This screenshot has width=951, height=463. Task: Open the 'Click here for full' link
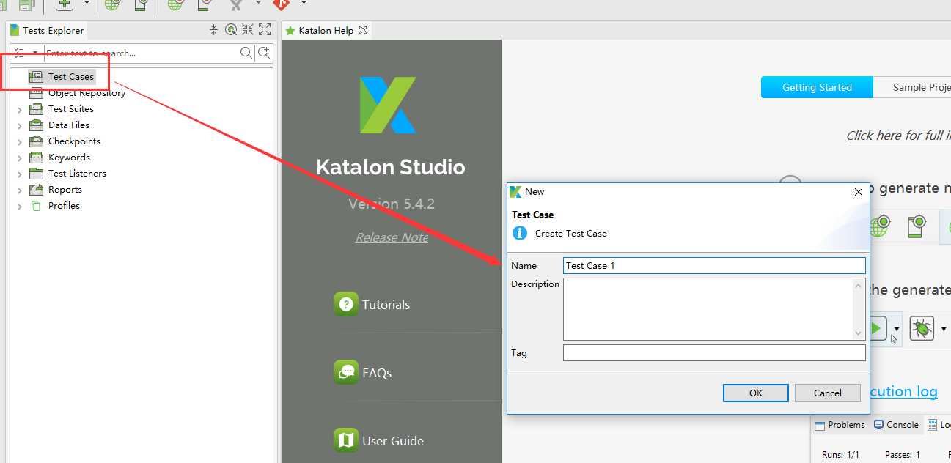898,136
